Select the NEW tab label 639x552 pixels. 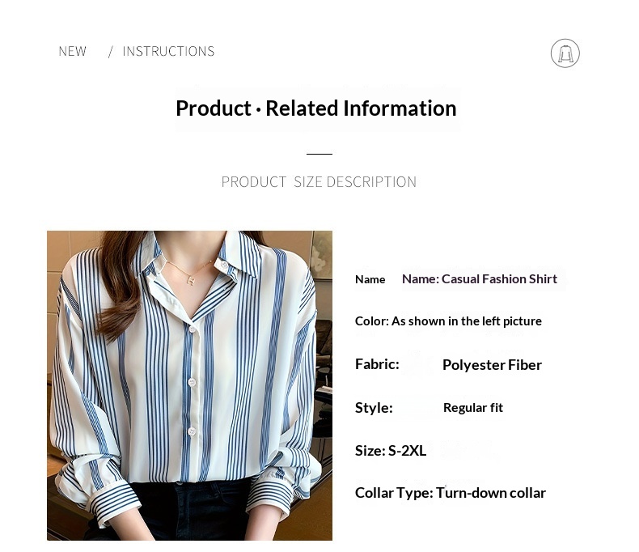(73, 51)
